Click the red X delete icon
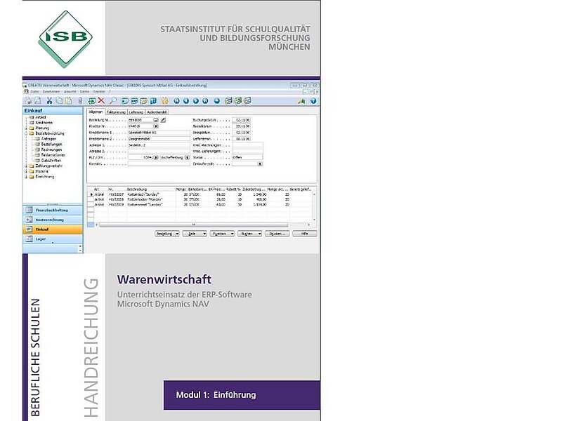 point(101,101)
